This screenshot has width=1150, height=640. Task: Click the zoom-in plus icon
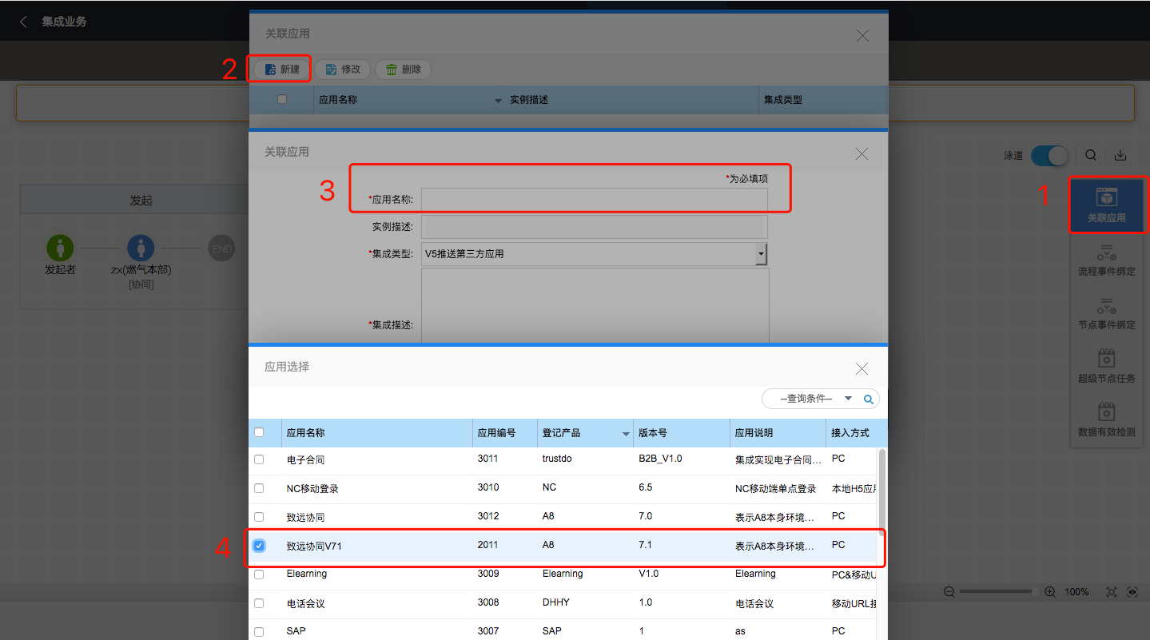coord(1049,592)
